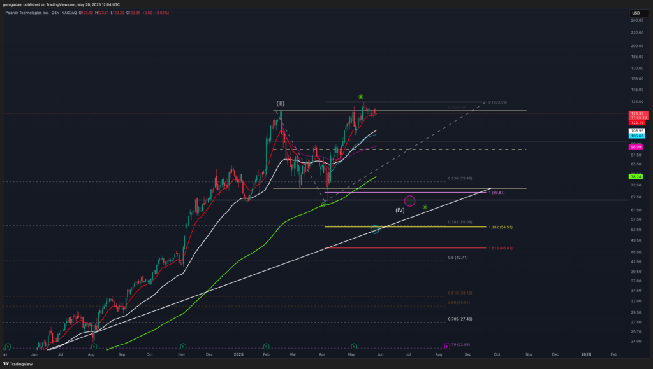The image size is (653, 369).
Task: Select the 1.382 (54.55) Fibonacci level label
Action: click(x=501, y=227)
